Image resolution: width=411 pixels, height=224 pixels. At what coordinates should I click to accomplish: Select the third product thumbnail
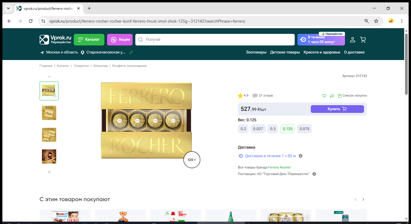tap(49, 135)
